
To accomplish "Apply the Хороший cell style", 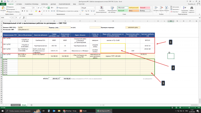I will [123, 11].
